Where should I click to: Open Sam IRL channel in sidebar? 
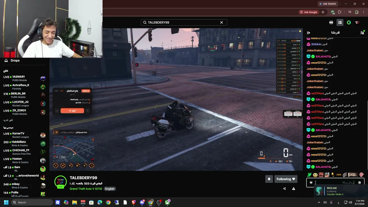[x=24, y=169]
